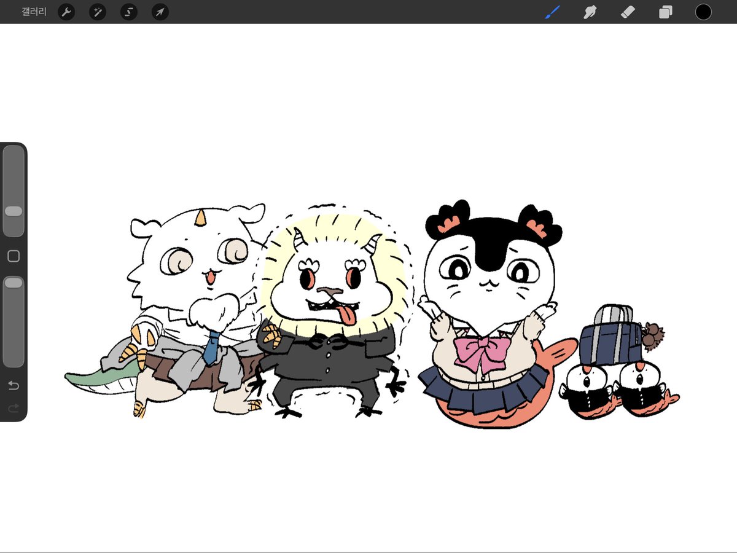The width and height of the screenshot is (737, 553).
Task: Tap the Undo arrow in sidebar
Action: 14,385
